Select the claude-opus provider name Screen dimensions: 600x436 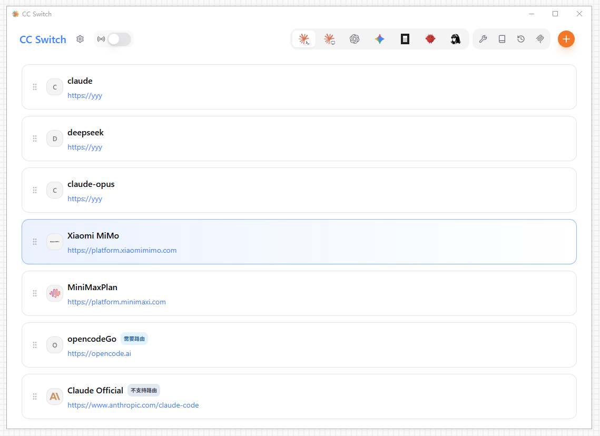(91, 184)
